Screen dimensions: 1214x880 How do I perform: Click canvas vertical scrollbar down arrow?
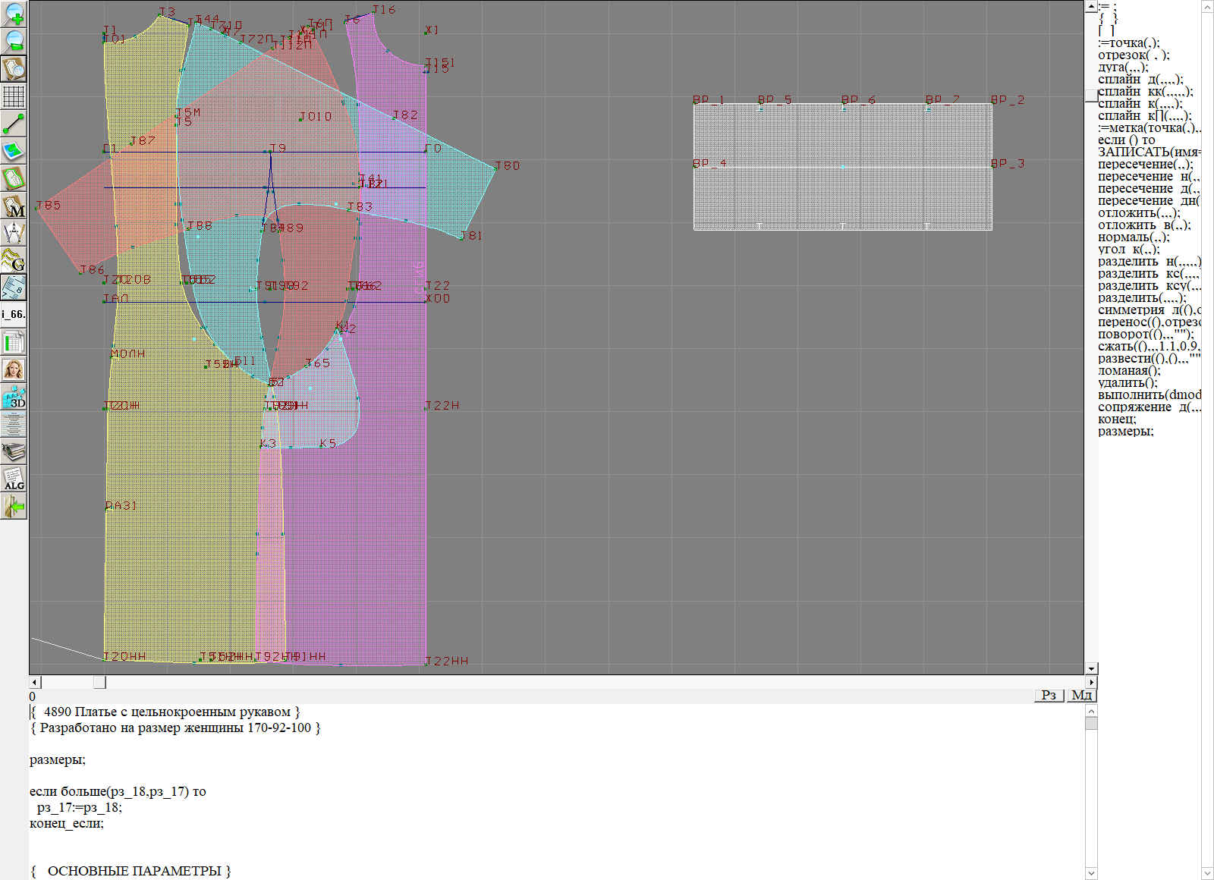(x=1091, y=668)
